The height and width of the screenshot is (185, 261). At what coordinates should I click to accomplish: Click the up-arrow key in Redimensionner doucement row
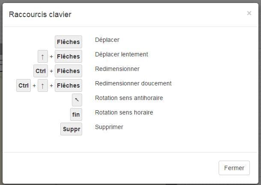pos(43,85)
